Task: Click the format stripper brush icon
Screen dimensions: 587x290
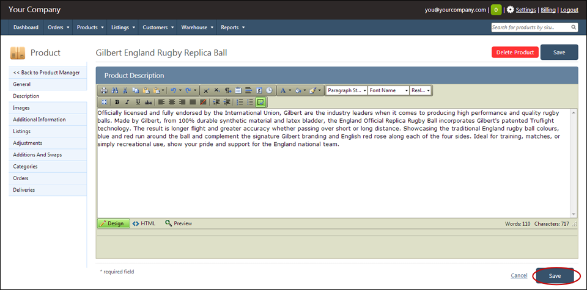Action: (312, 90)
